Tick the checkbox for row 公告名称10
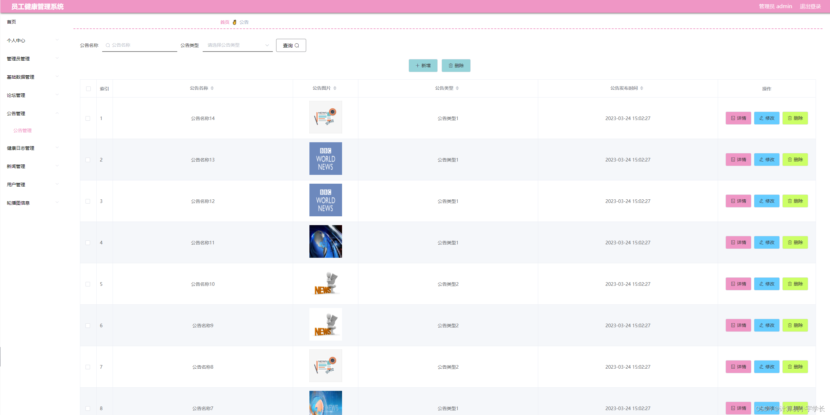 [x=88, y=284]
